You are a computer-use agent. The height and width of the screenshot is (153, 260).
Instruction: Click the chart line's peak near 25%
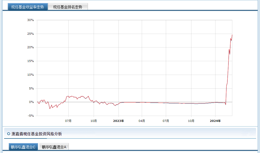click(232, 35)
